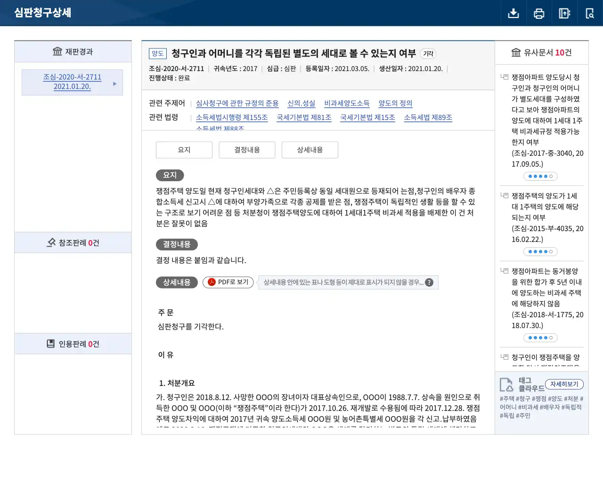The image size is (603, 482).
Task: Click notice about 표나 도형 display issue
Action: pyautogui.click(x=348, y=282)
